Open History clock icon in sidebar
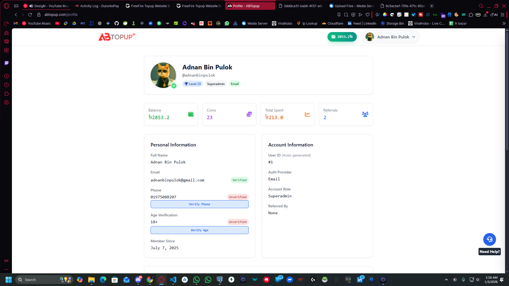Screen dimensions: 509x286 tap(6, 85)
